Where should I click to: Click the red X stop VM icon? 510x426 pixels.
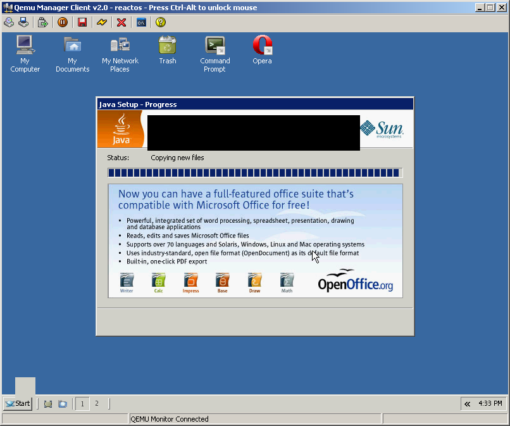(x=121, y=22)
